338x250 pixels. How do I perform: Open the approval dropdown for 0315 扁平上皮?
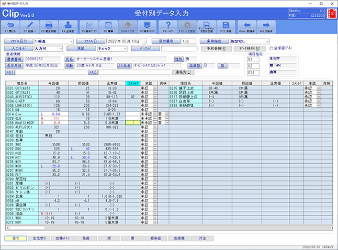pos(319,88)
